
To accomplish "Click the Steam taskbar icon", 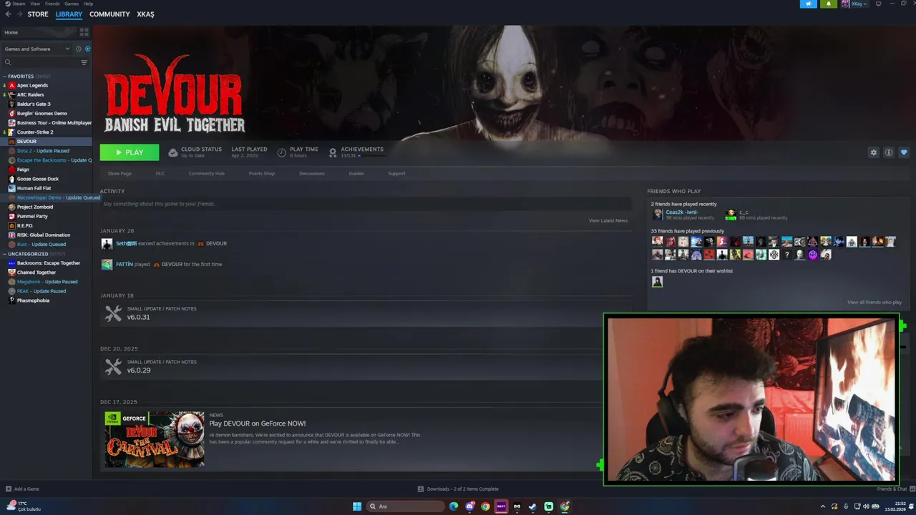I will coord(532,506).
